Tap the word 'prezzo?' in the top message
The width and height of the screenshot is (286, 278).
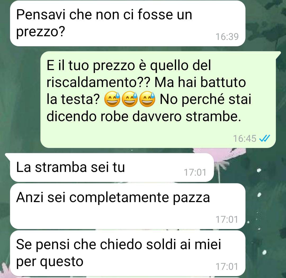point(41,32)
